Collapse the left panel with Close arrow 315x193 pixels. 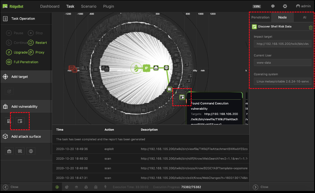(x=6, y=187)
